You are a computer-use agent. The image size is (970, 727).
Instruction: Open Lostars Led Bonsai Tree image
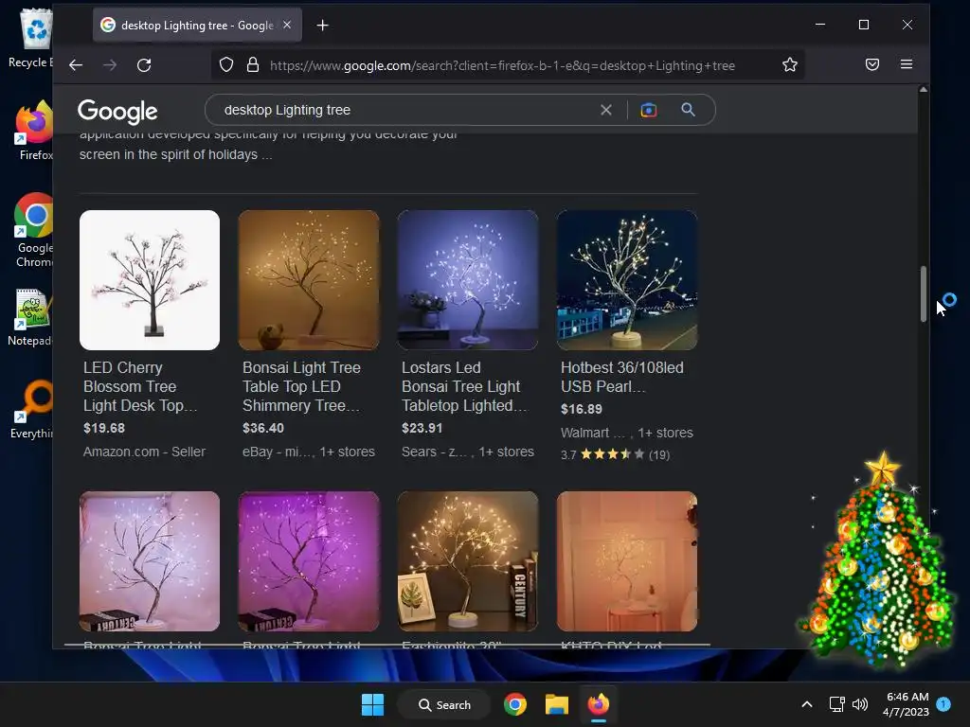[x=468, y=280]
